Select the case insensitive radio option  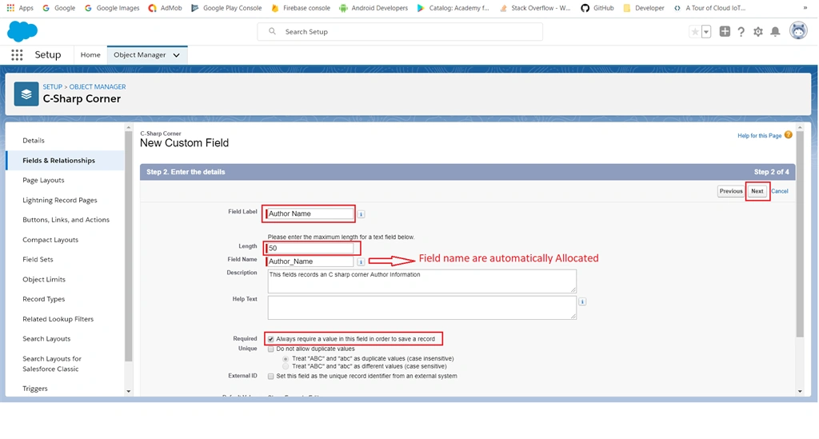pyautogui.click(x=286, y=359)
